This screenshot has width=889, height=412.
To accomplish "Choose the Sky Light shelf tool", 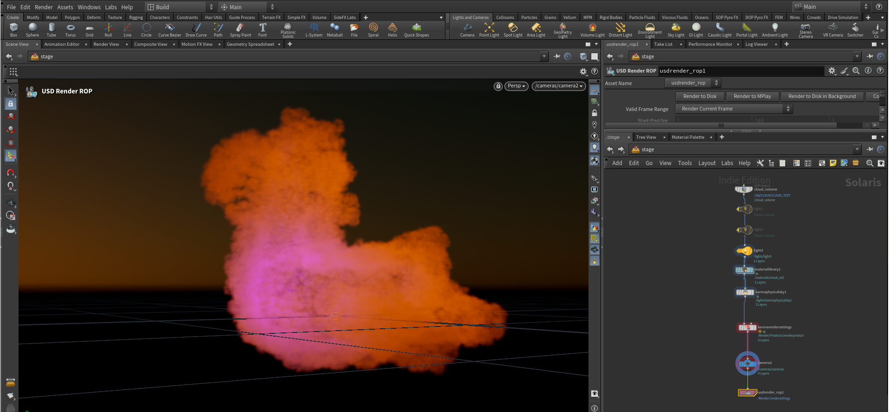I will (676, 30).
